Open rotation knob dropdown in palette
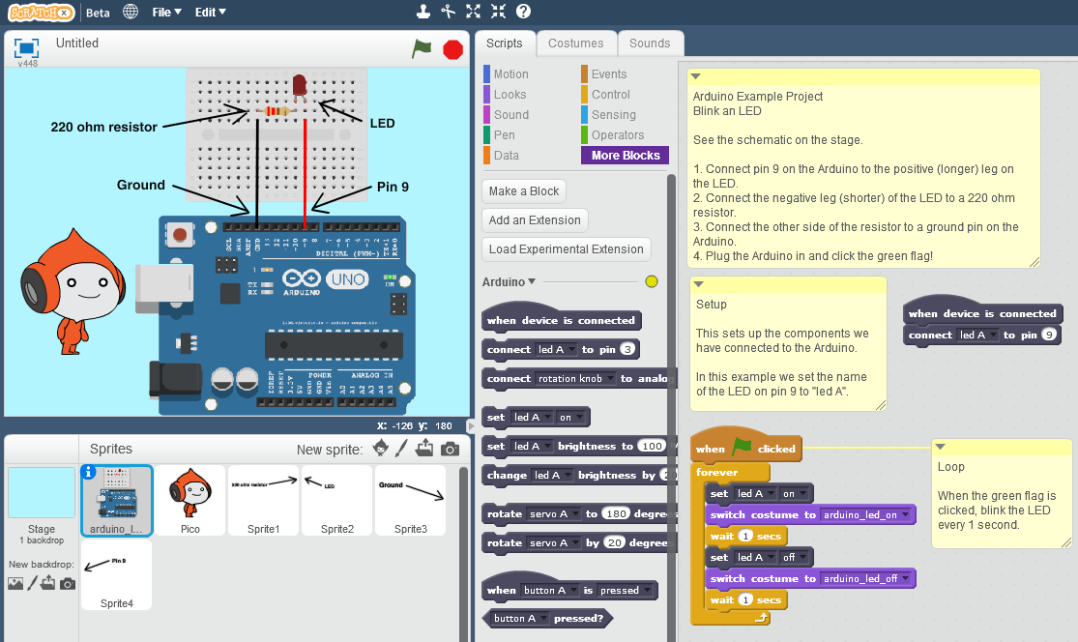 point(576,378)
